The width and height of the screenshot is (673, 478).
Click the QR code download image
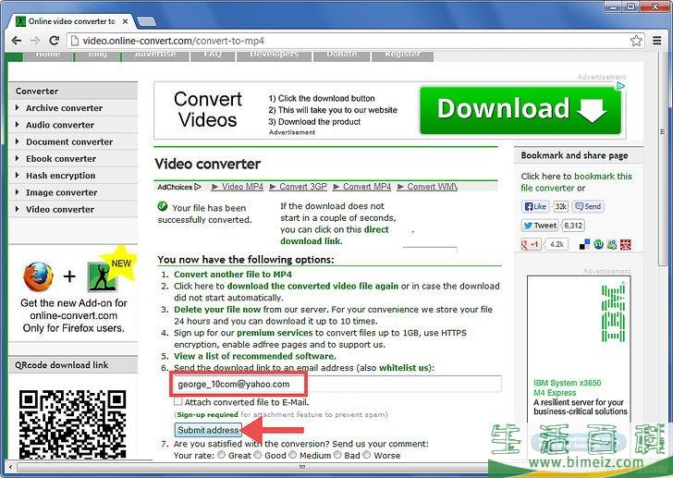click(x=72, y=424)
